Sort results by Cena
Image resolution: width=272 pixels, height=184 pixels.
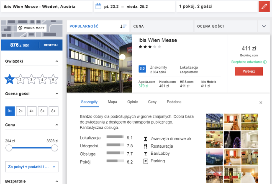tap(162, 26)
